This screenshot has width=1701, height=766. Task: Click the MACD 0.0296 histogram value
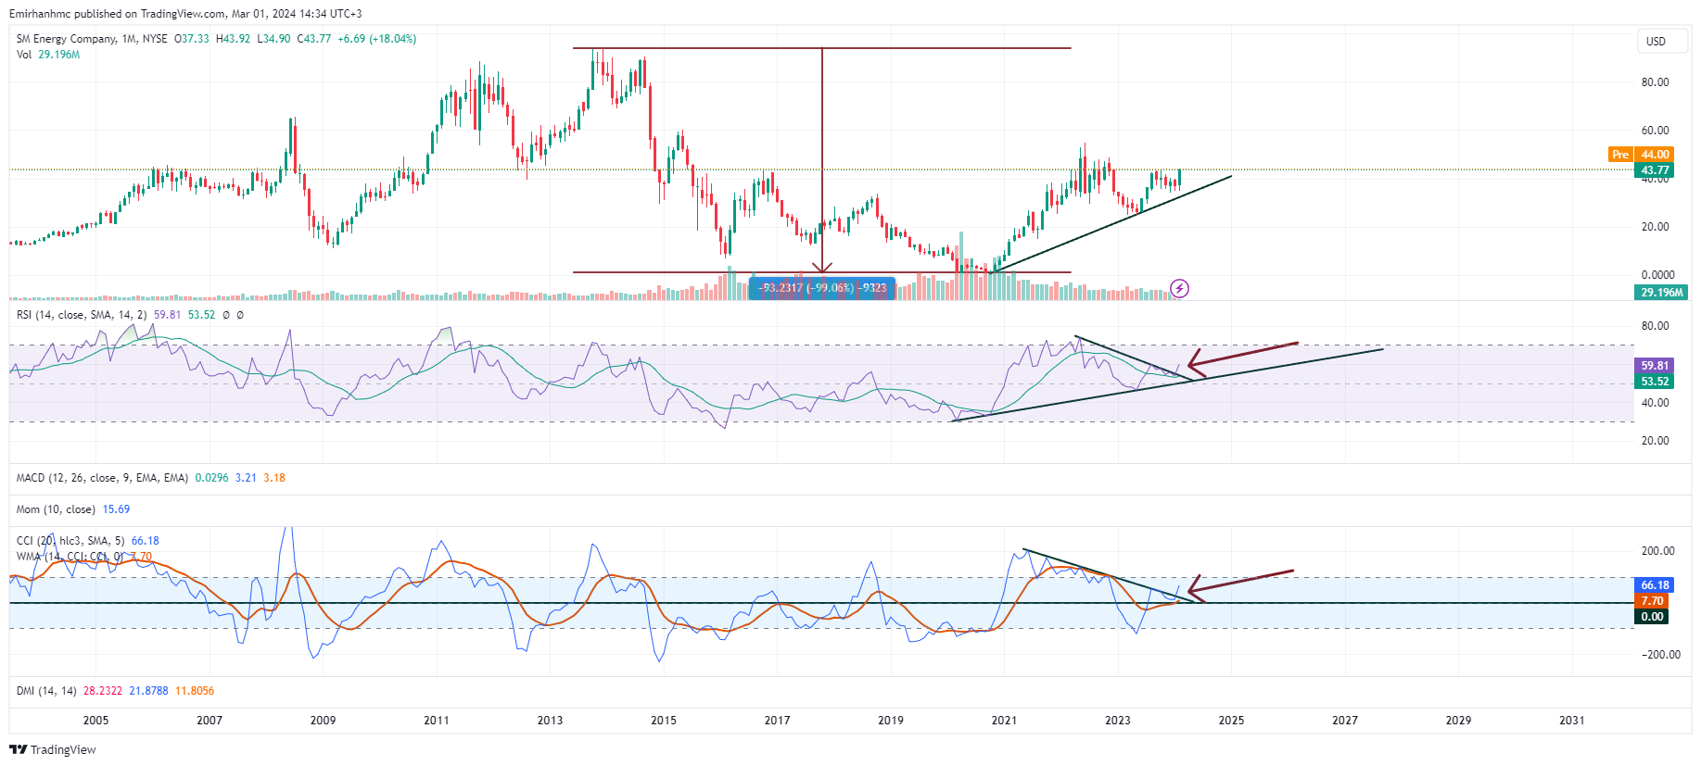pos(211,478)
